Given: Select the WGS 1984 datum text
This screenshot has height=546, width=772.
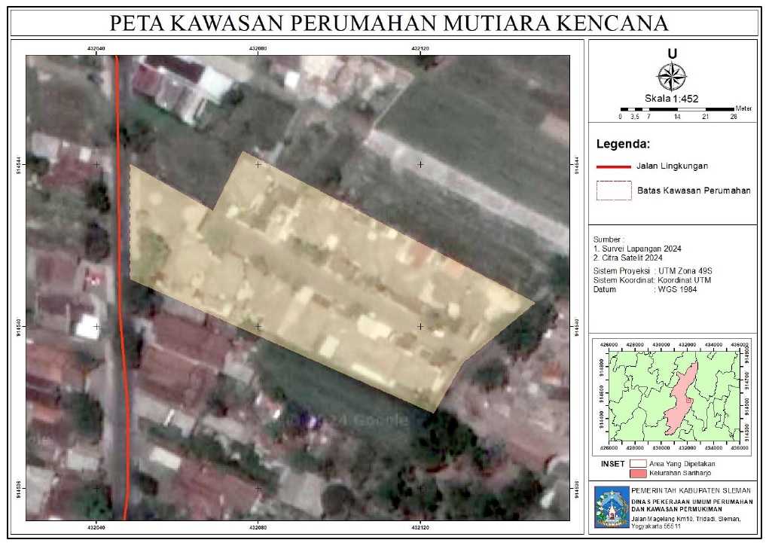Looking at the screenshot, I should tap(677, 289).
